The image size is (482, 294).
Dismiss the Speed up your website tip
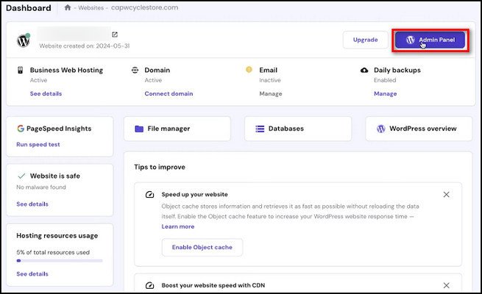coord(446,195)
